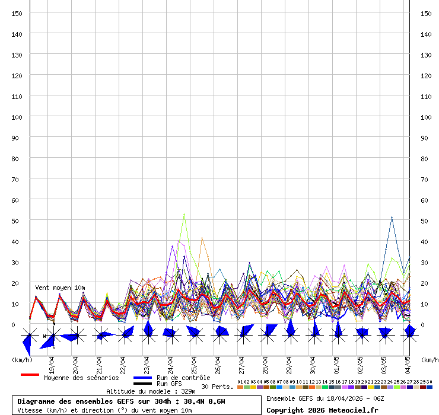The width and height of the screenshot is (439, 415).
Task: Click the black Run GFS legend line
Action: [x=142, y=384]
